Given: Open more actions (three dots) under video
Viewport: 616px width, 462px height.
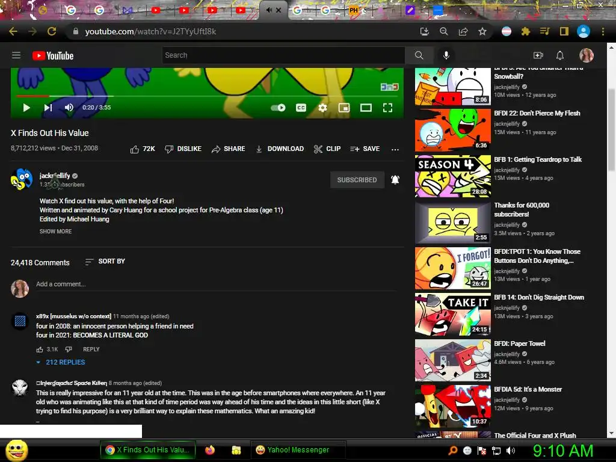Looking at the screenshot, I should coord(395,149).
